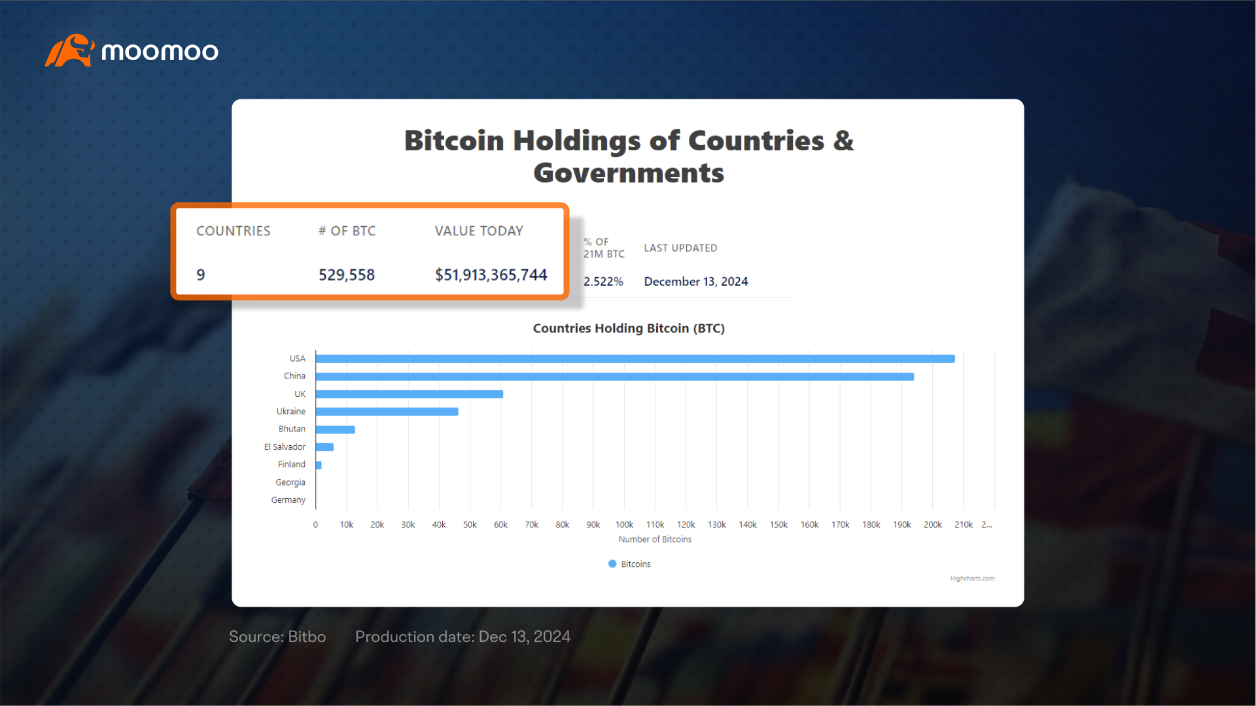1256x706 pixels.
Task: Click the UK bar in the chart
Action: pos(410,394)
